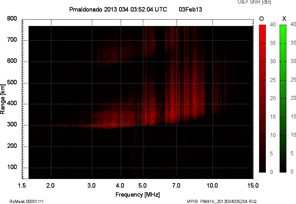Viewport: 296px width, 204px height.
Task: Click the file name 'PM91K_2013034035204.RIQ'
Action: [228, 201]
